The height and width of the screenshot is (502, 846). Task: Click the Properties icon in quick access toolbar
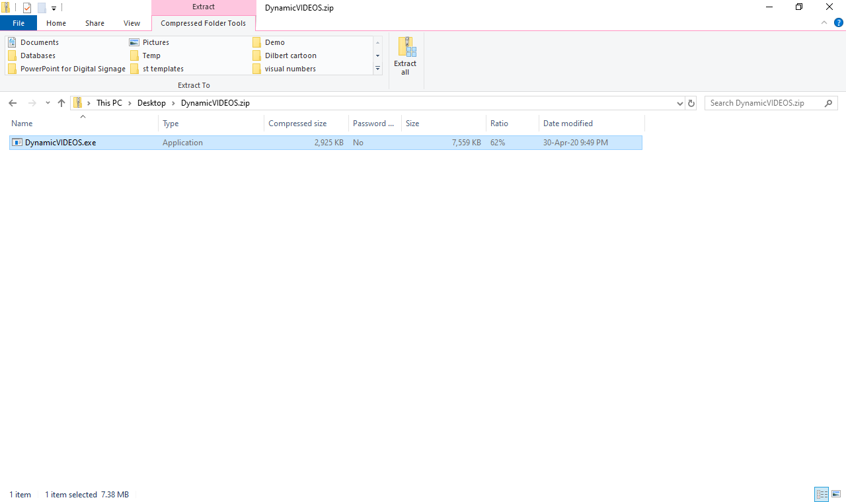coord(27,8)
